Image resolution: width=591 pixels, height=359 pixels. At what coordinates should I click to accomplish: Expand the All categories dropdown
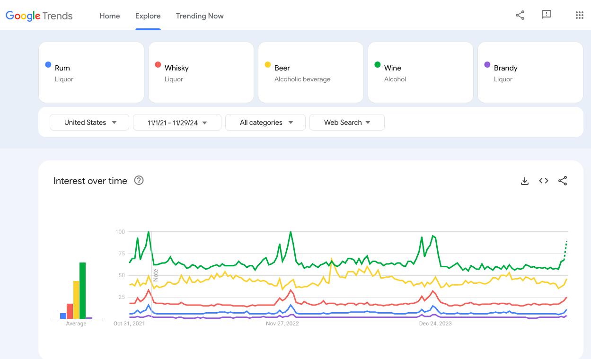pyautogui.click(x=265, y=123)
